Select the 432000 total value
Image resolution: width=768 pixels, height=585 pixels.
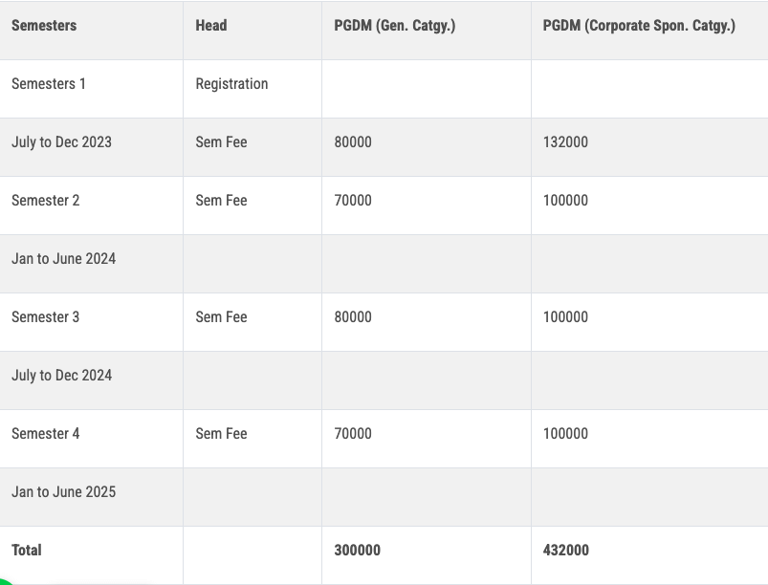coord(565,551)
